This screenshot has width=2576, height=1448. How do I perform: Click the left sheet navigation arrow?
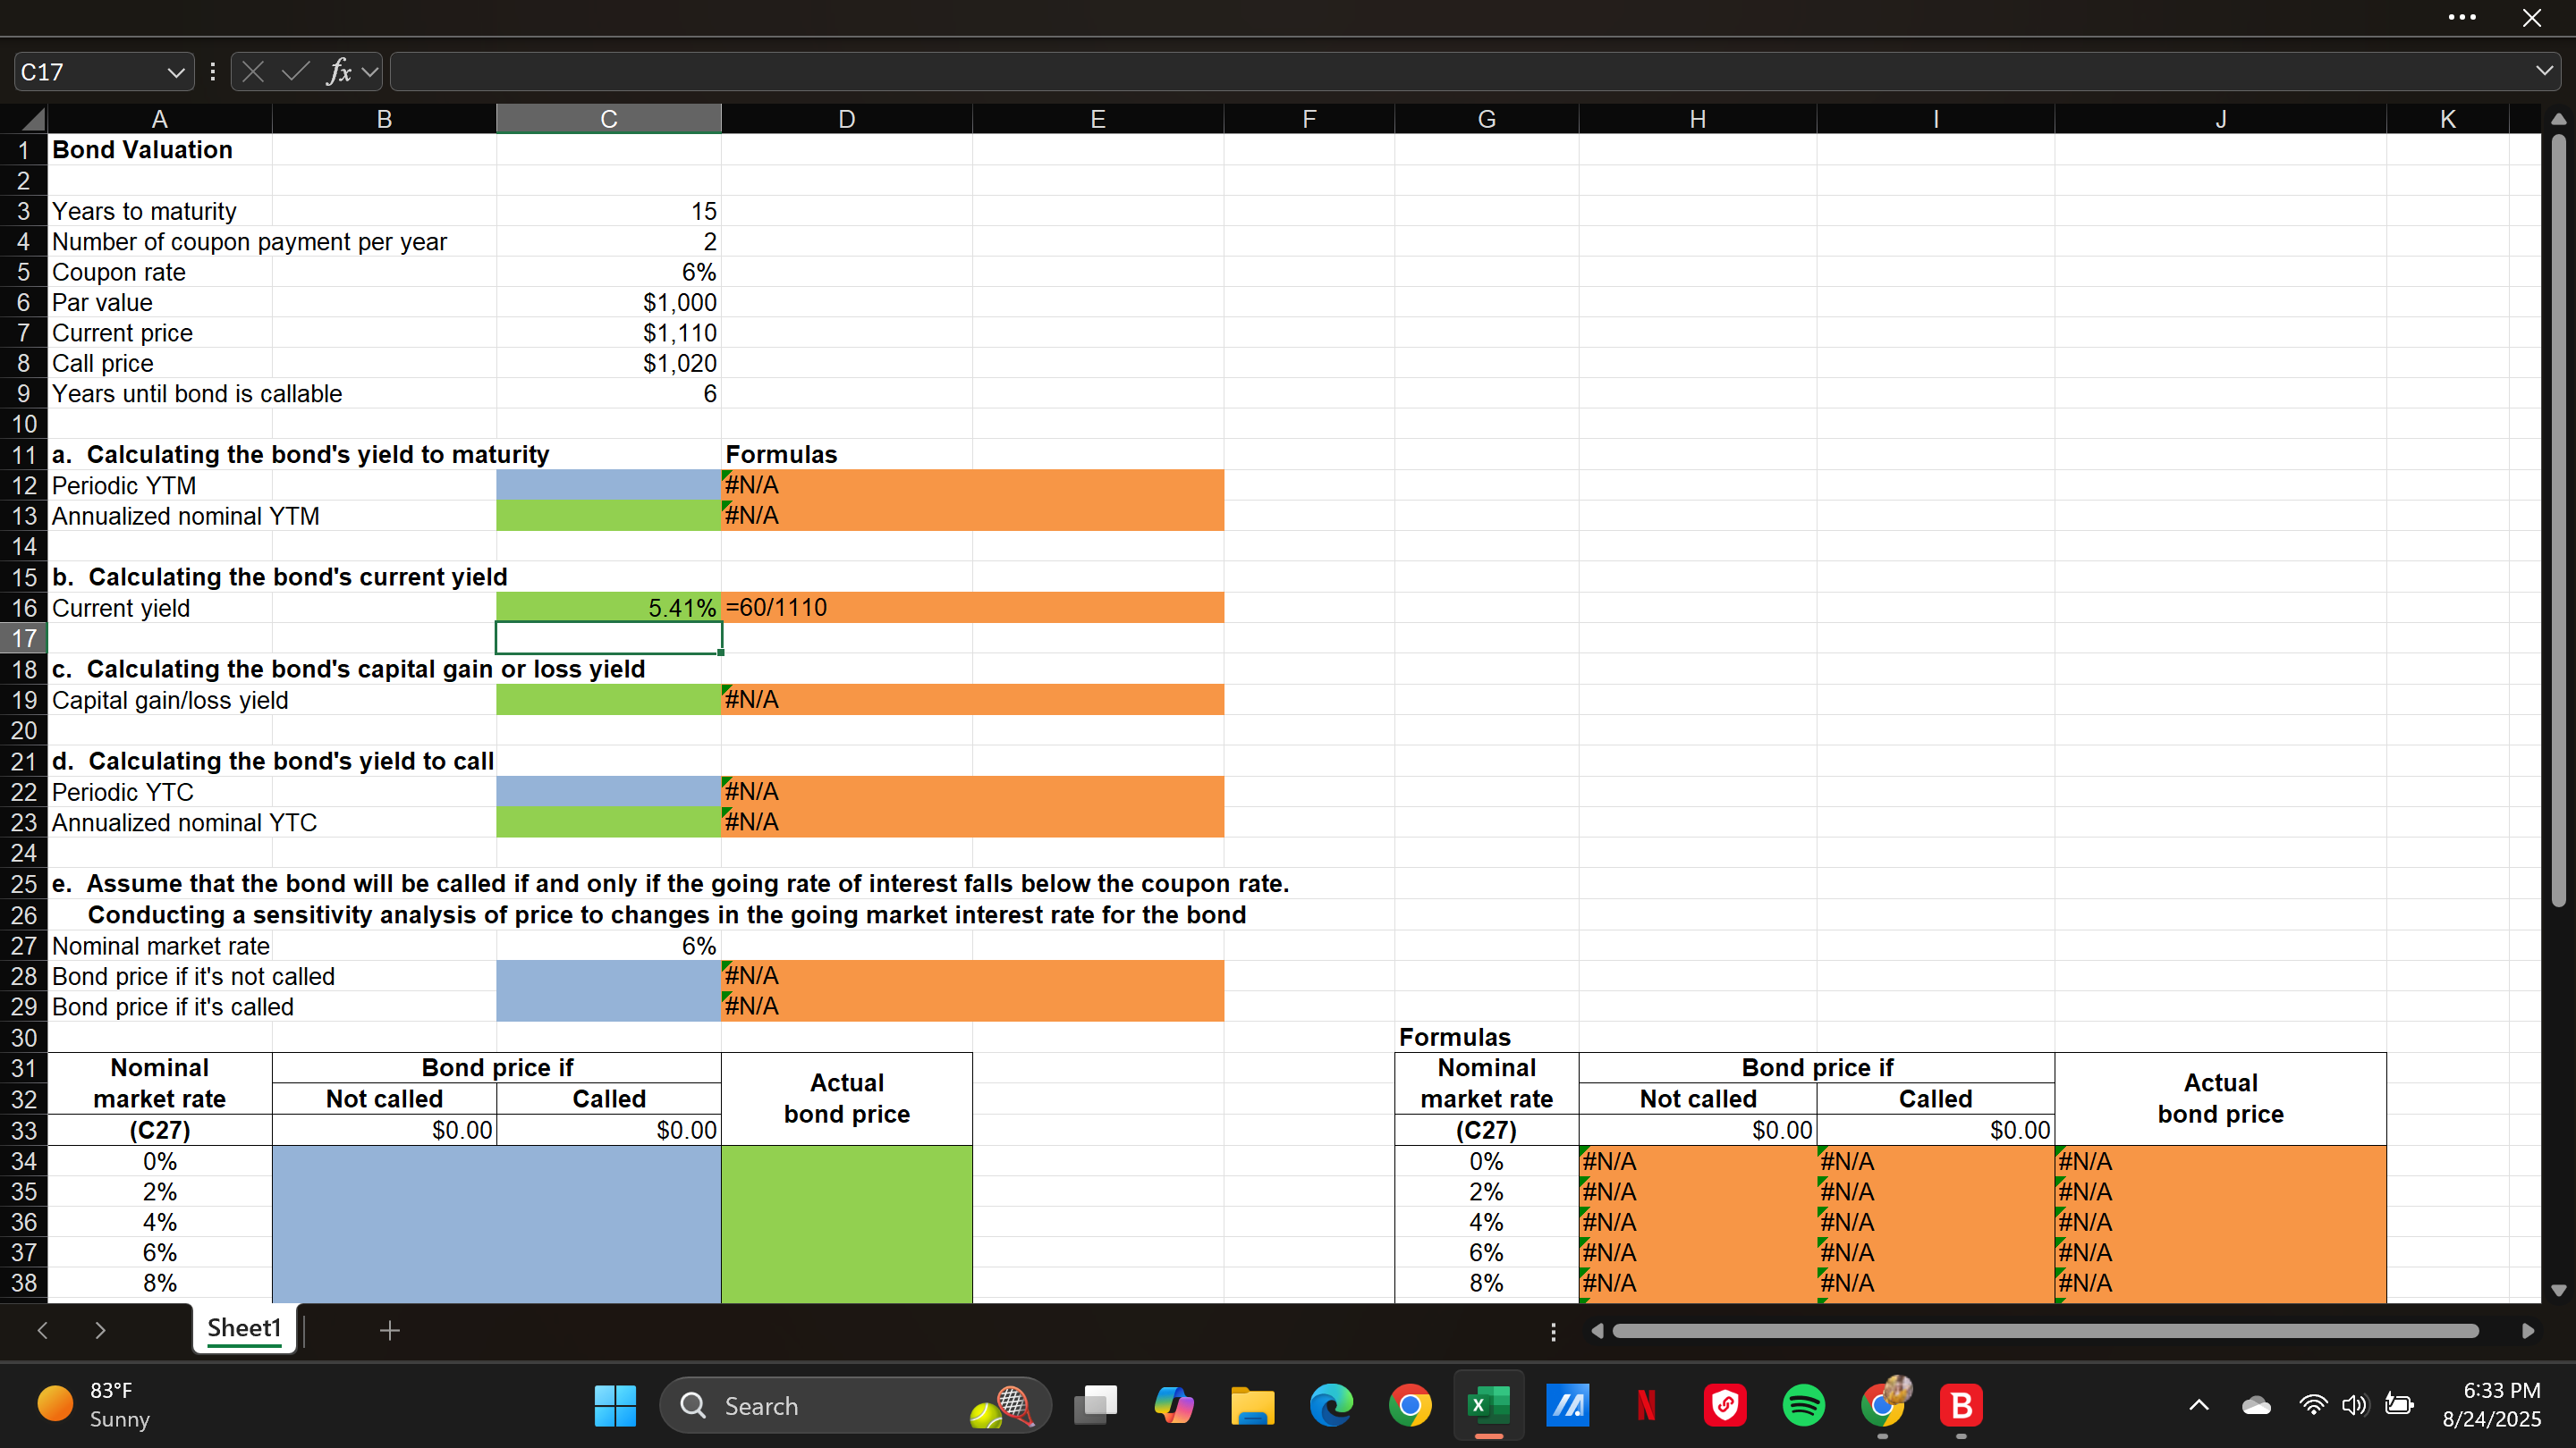43,1330
